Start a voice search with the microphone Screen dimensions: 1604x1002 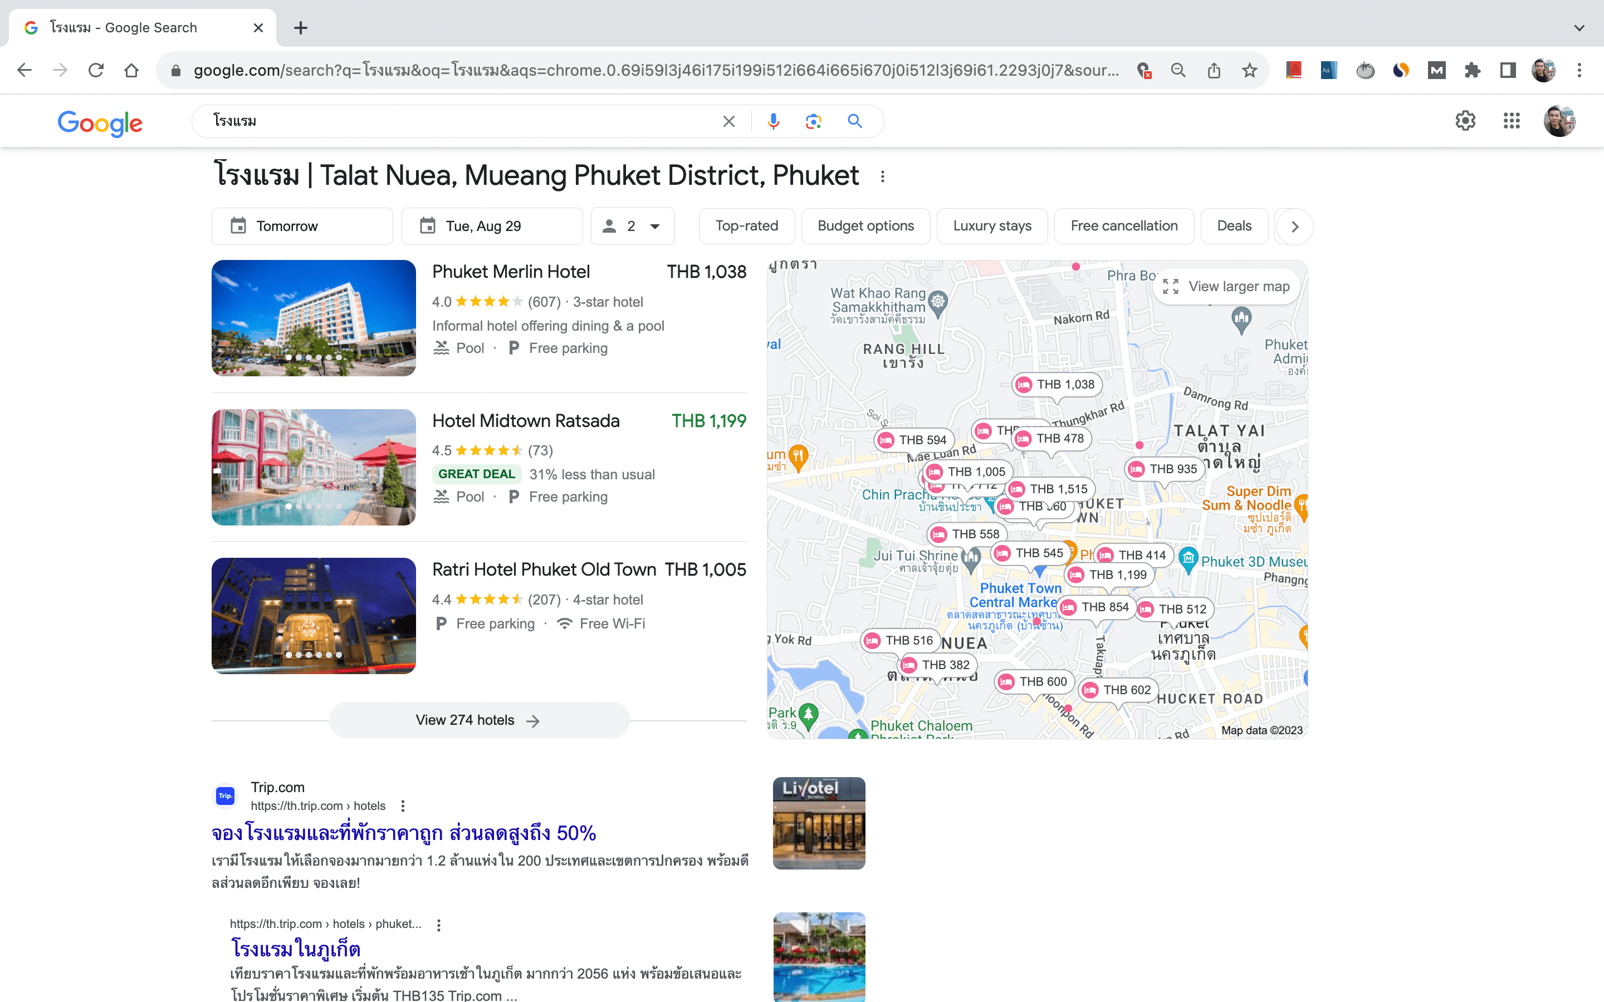[x=774, y=121]
